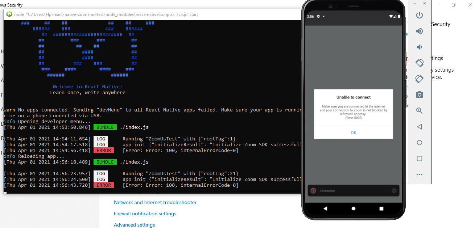
Task: Click the LOG badge at 14:56:24
Action: [101, 180]
